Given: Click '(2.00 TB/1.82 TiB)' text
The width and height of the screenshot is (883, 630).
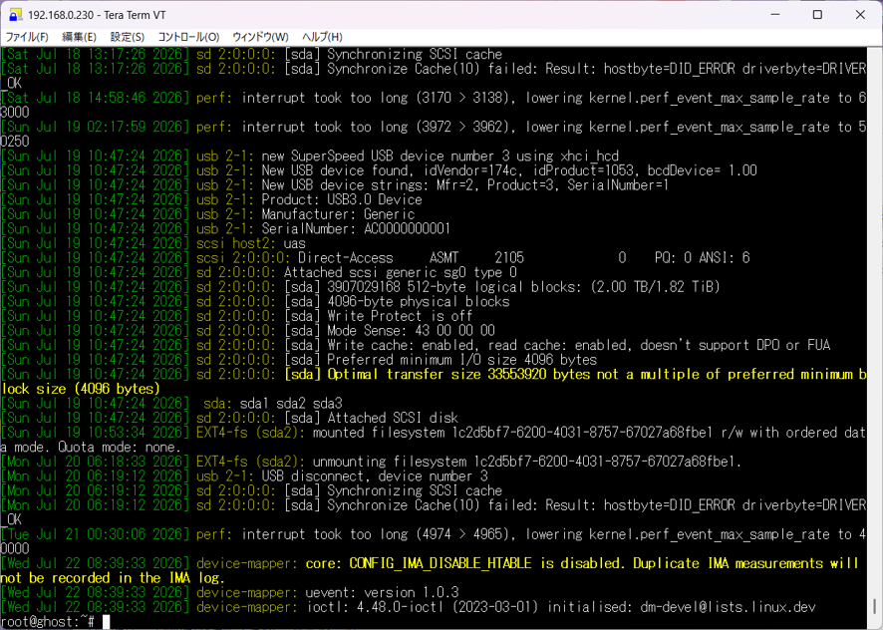Looking at the screenshot, I should click(x=655, y=287).
